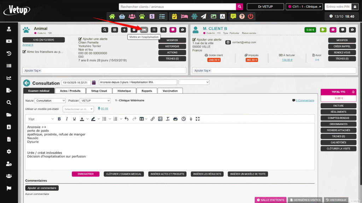The width and height of the screenshot is (362, 203).
Task: Toggle underline formatting in editor
Action: [x=74, y=119]
